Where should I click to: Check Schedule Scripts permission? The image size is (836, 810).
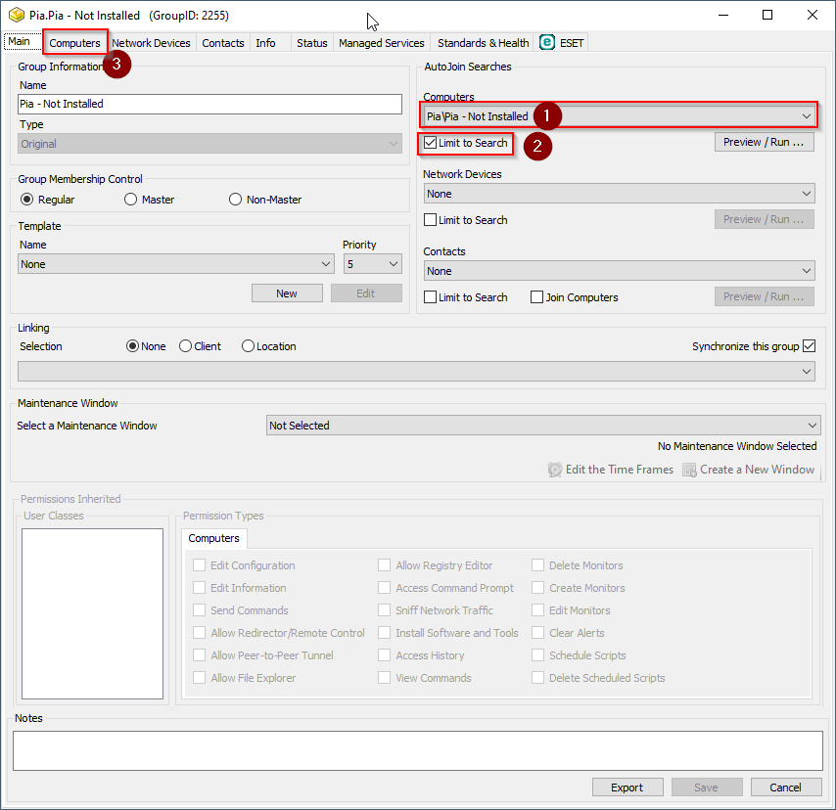click(538, 654)
